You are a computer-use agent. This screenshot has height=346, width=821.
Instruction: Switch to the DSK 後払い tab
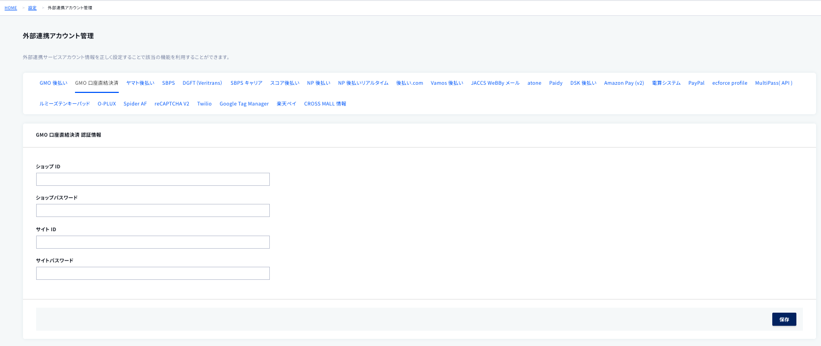583,83
